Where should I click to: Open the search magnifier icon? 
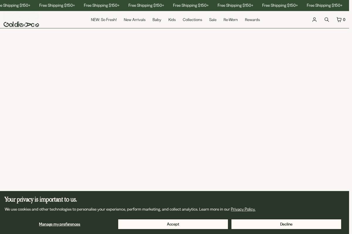(x=327, y=20)
